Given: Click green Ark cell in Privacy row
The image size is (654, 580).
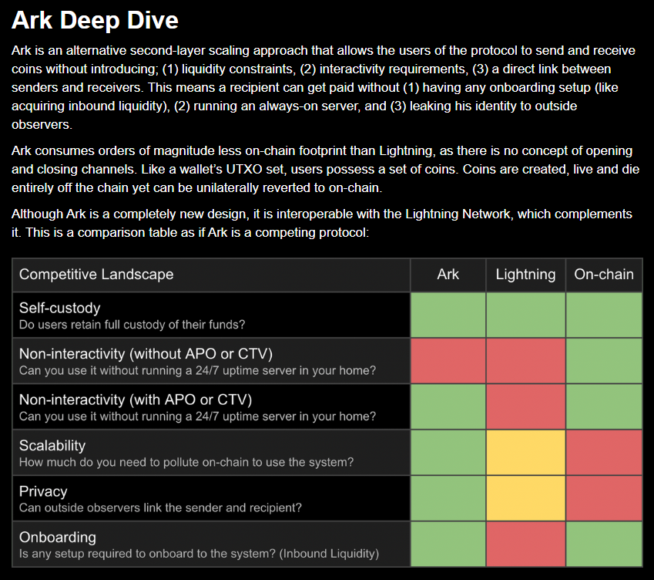Looking at the screenshot, I should pyautogui.click(x=448, y=498).
